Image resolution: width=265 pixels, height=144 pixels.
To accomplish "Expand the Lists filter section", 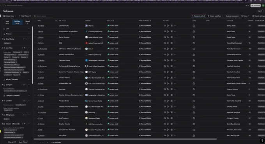I will pyautogui.click(x=16, y=29).
